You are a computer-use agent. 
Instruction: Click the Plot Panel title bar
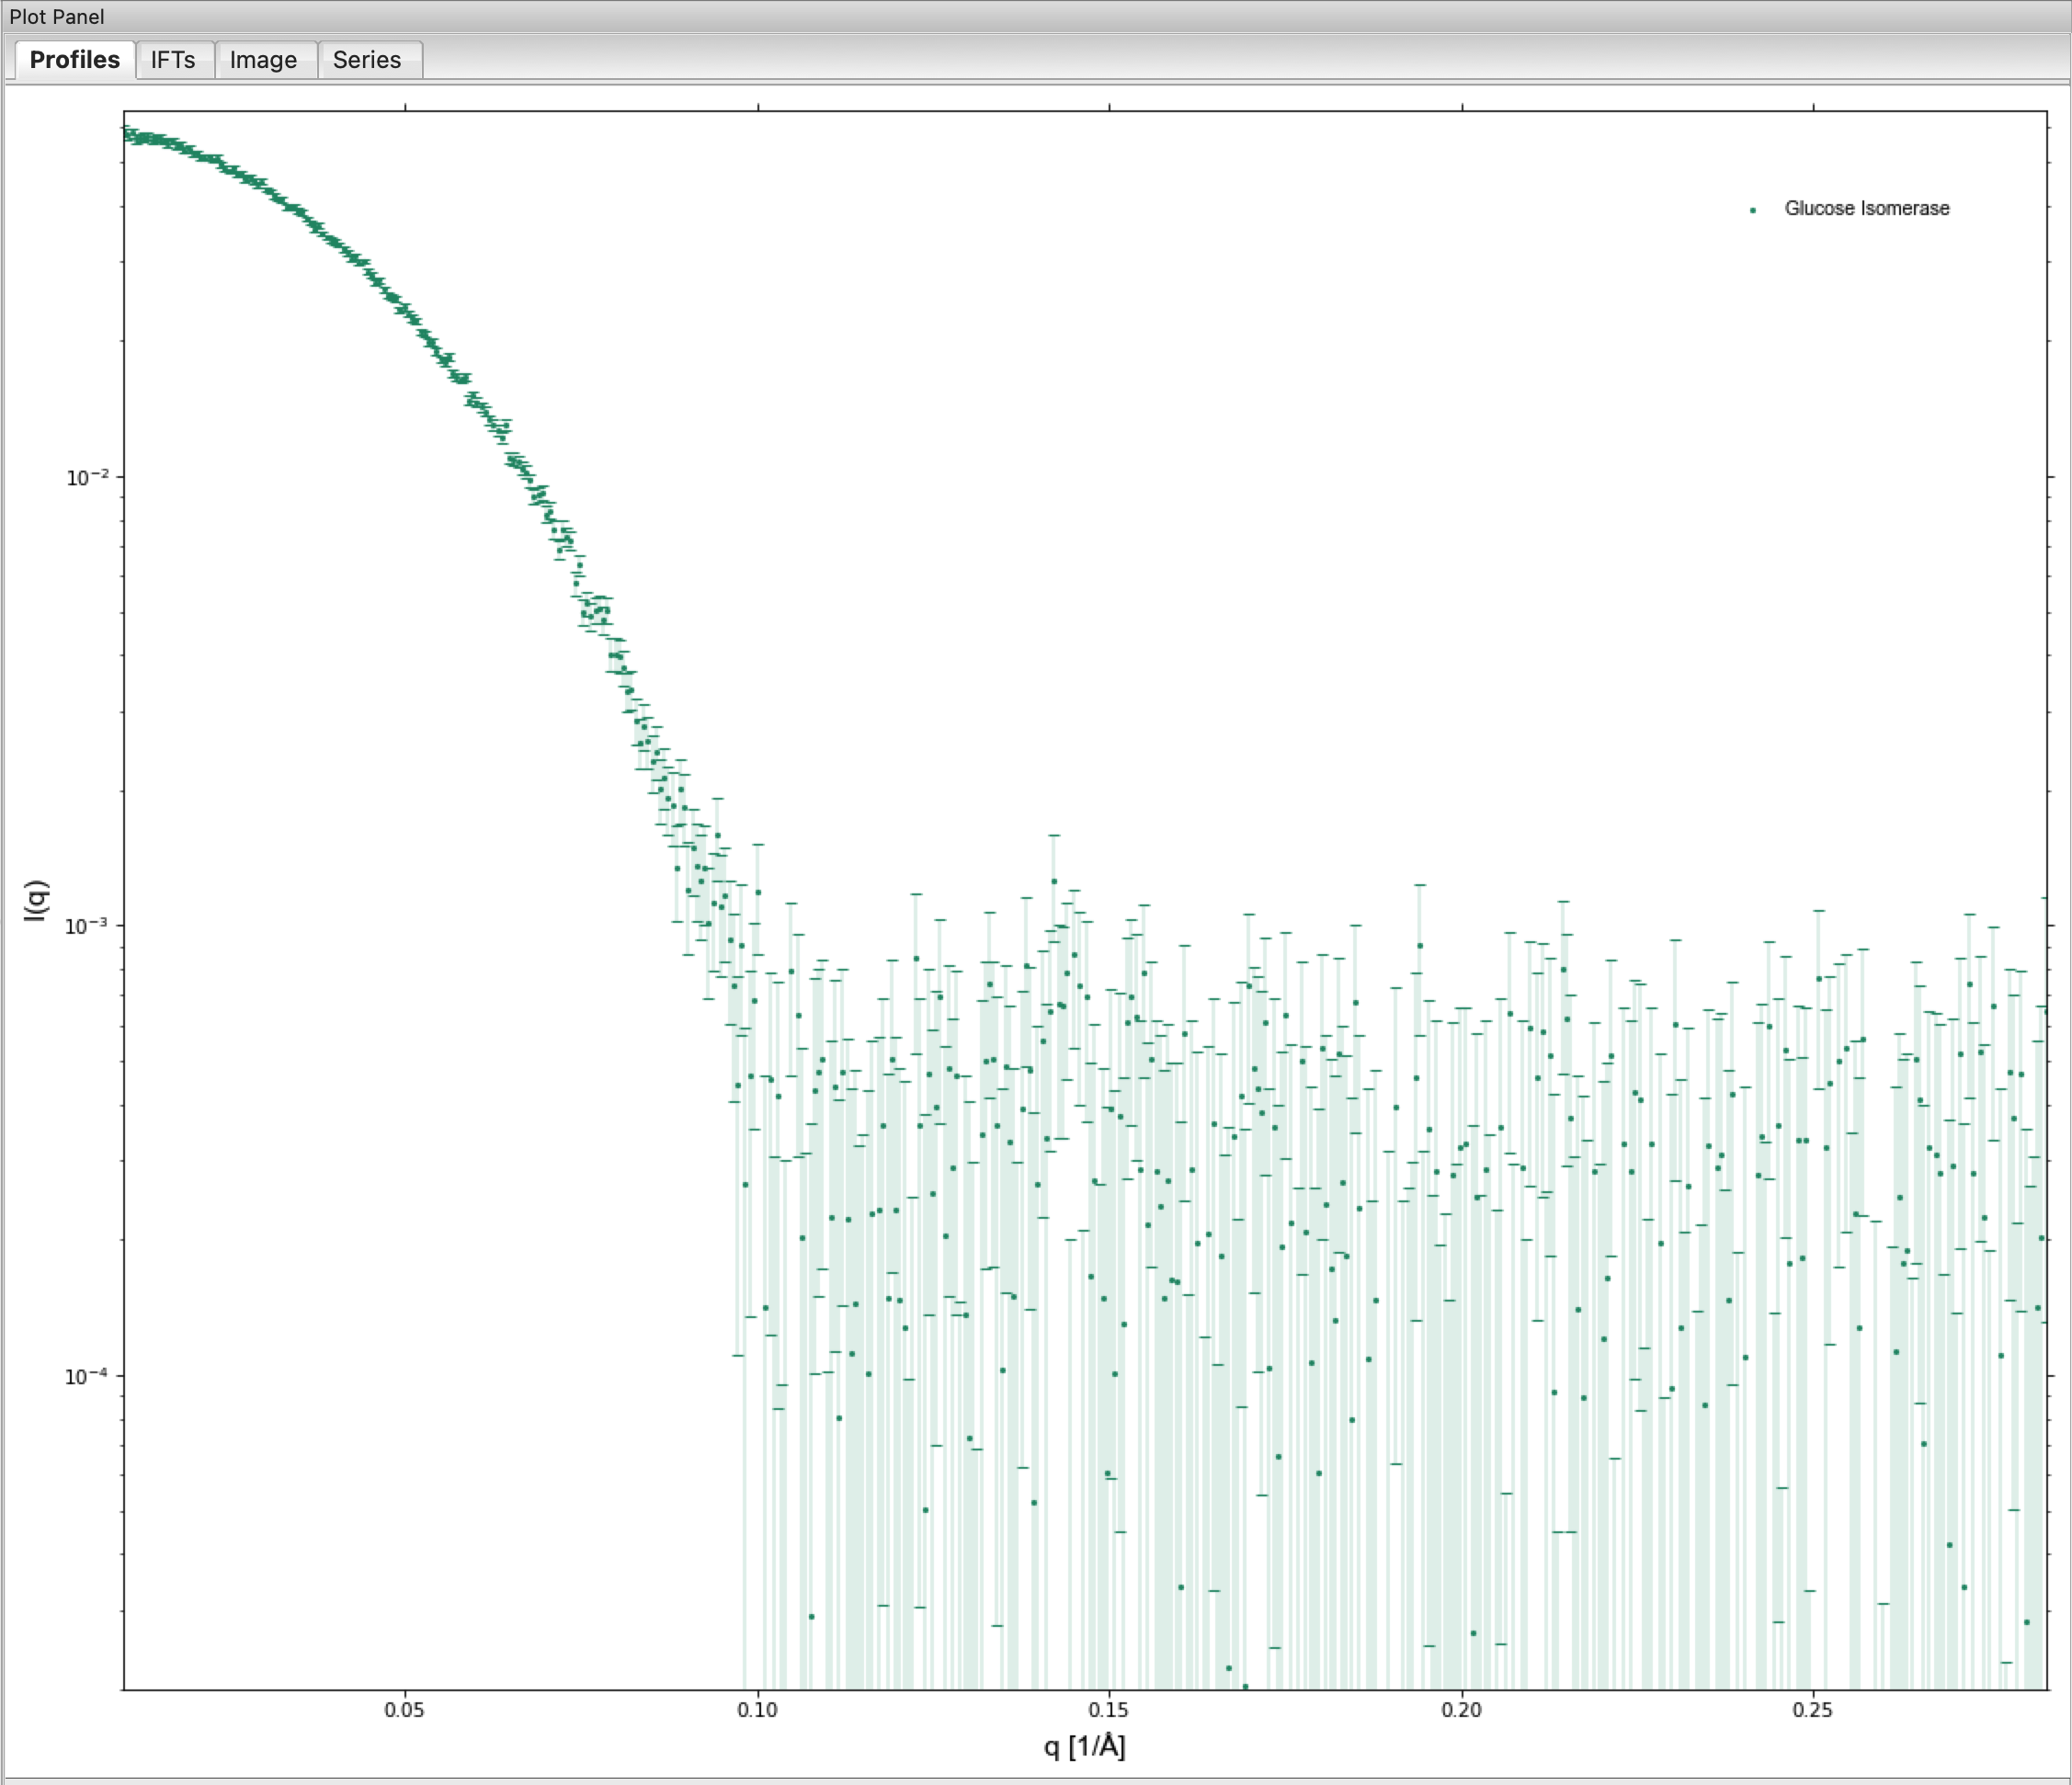pos(57,16)
